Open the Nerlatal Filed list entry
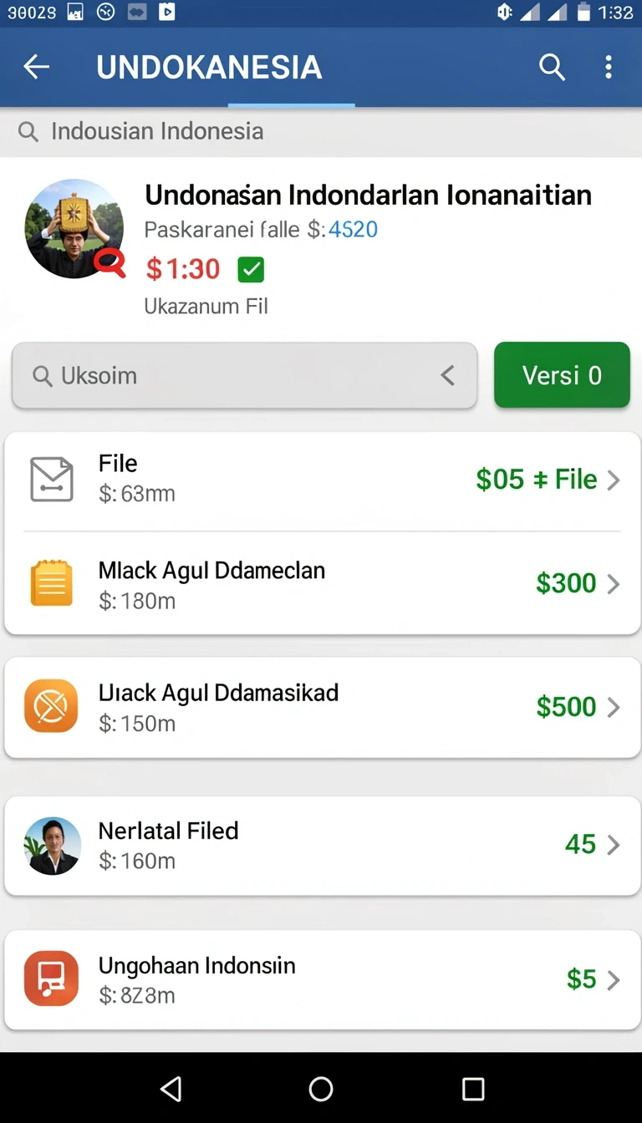642x1123 pixels. pyautogui.click(x=323, y=846)
